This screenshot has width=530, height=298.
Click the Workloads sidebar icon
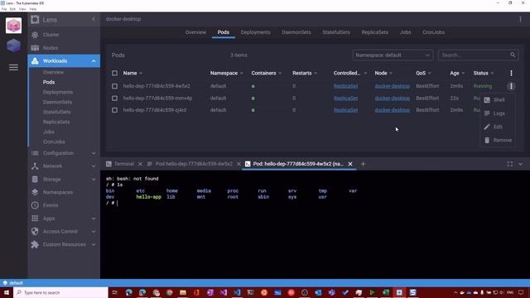point(35,60)
